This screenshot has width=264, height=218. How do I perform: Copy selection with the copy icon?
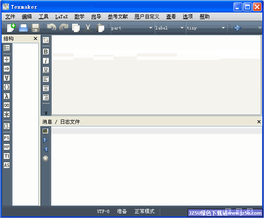76,28
